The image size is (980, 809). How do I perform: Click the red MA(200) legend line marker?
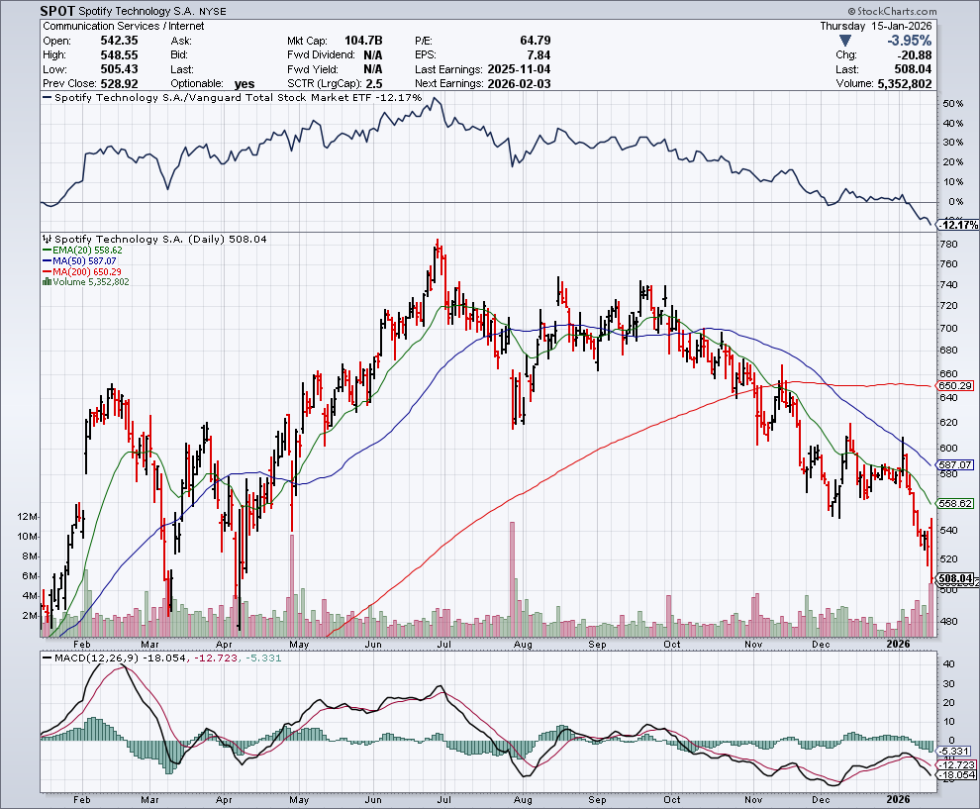[45, 272]
